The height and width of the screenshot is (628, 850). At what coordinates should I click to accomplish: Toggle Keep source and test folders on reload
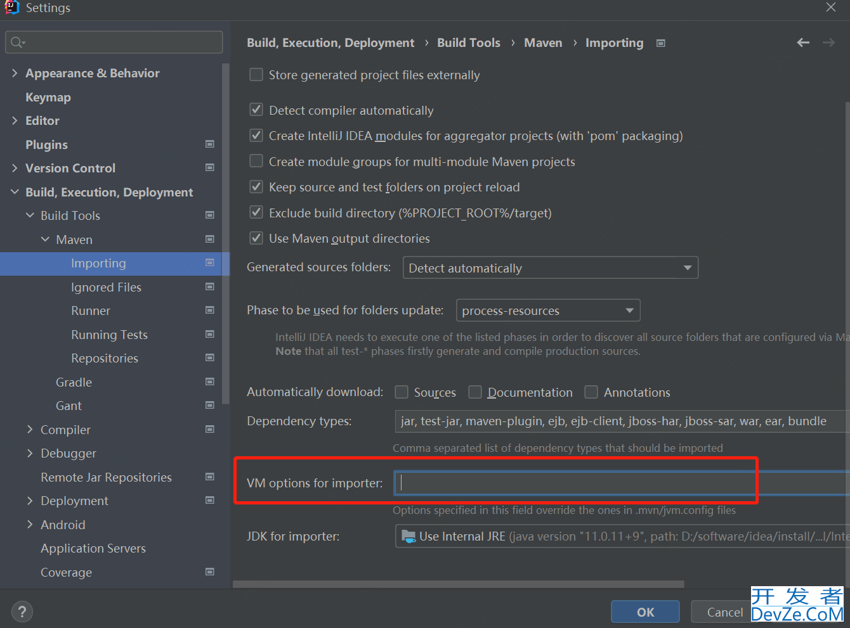256,187
